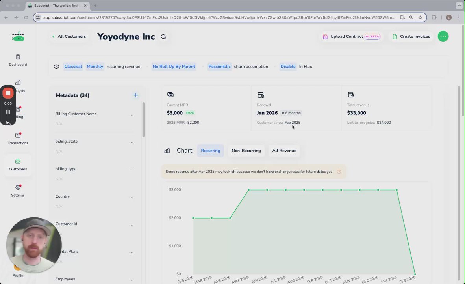Viewport: 465px width, 284px height.
Task: Add metadata with the plus icon
Action: (x=135, y=95)
